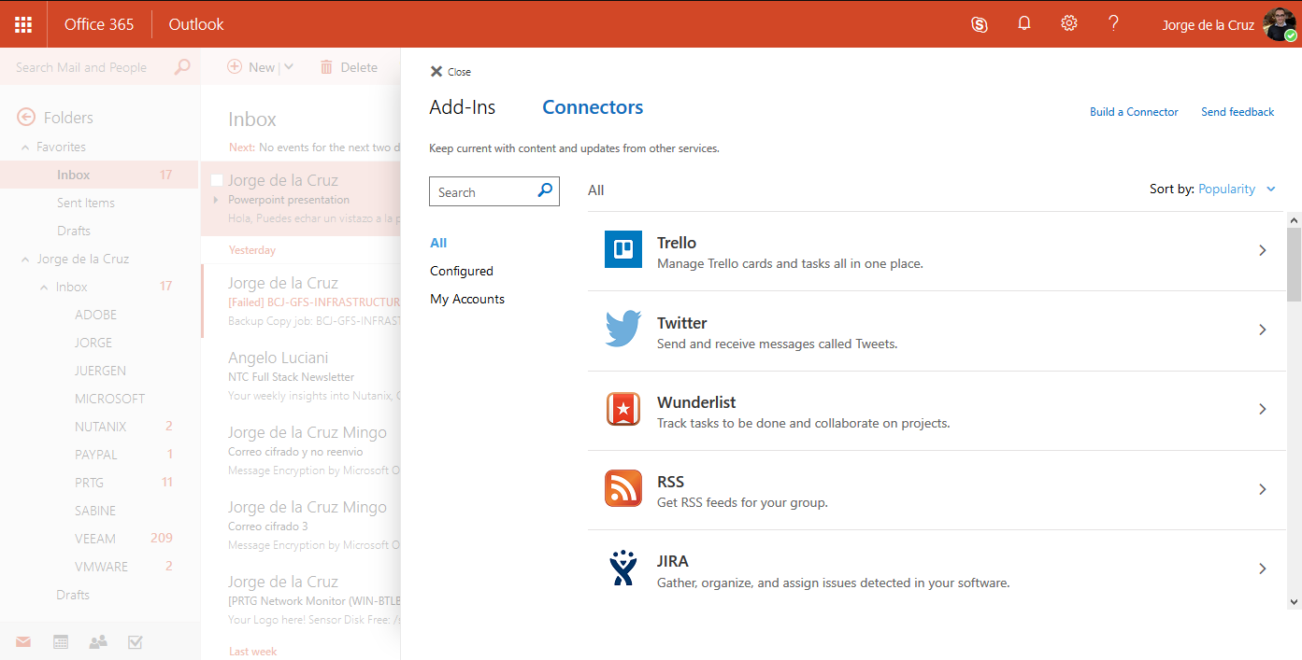Click the Wunderlist connector icon
The height and width of the screenshot is (660, 1302).
coord(623,409)
